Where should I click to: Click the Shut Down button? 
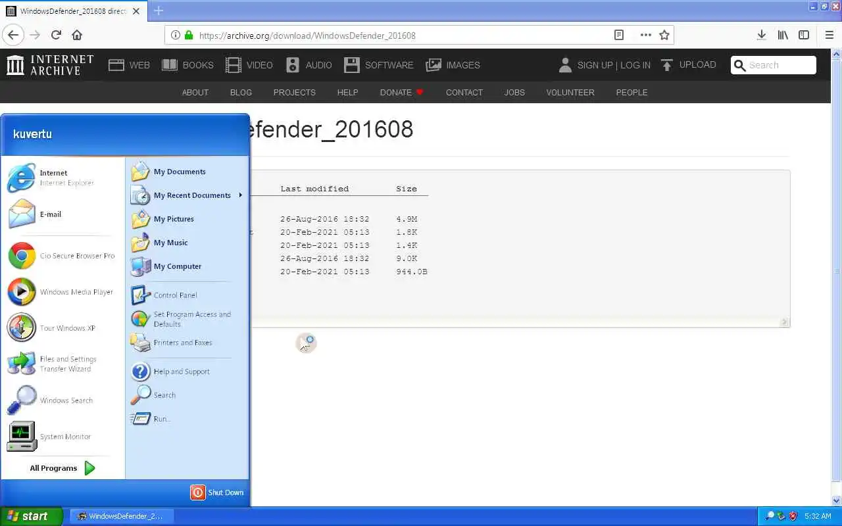pos(217,492)
